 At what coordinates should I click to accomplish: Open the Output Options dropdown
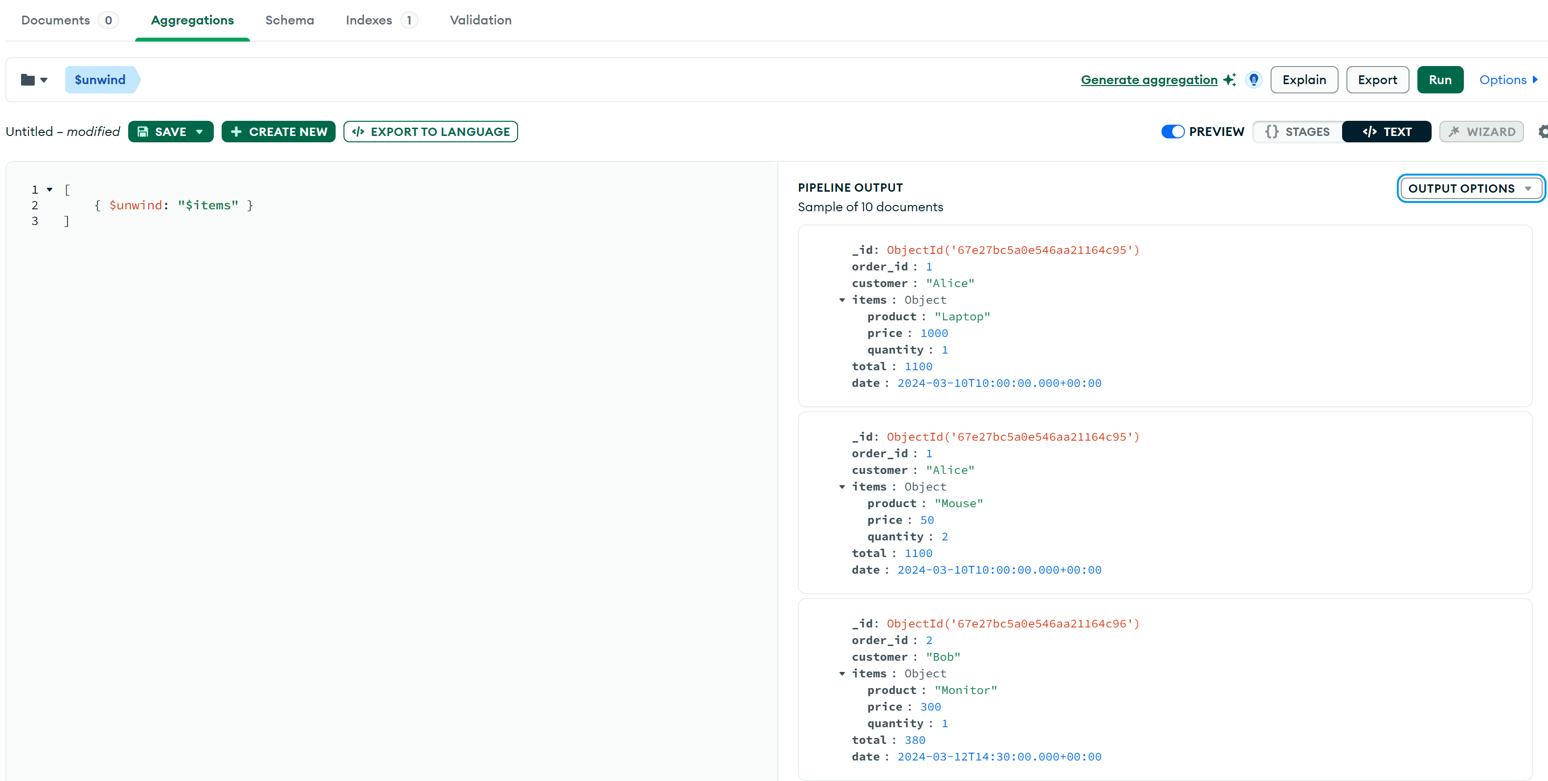1469,189
